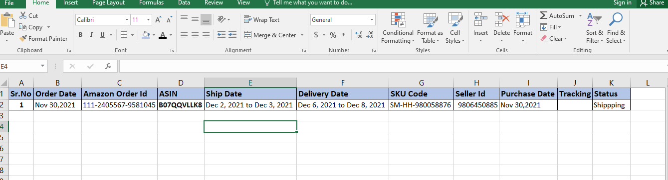This screenshot has height=180, width=668.
Task: Click Sign in link
Action: (x=623, y=3)
